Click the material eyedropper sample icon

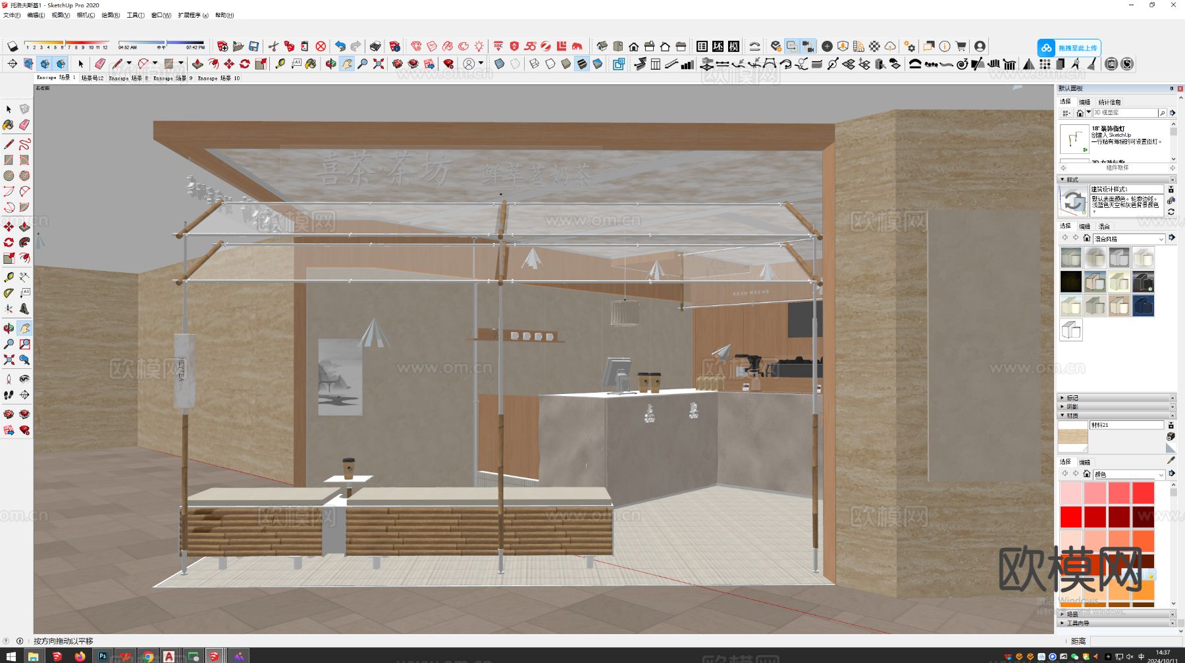click(1171, 461)
